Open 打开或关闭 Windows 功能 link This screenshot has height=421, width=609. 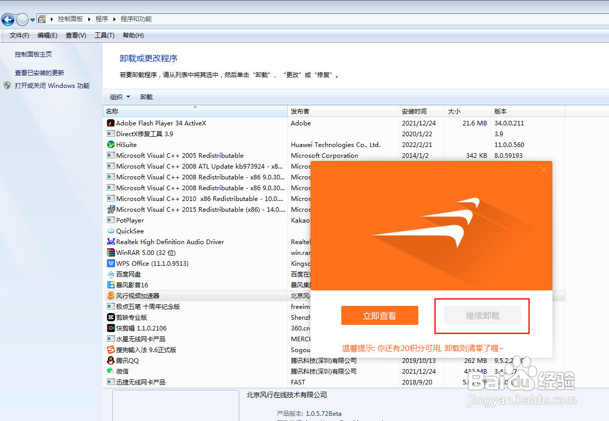click(x=52, y=85)
